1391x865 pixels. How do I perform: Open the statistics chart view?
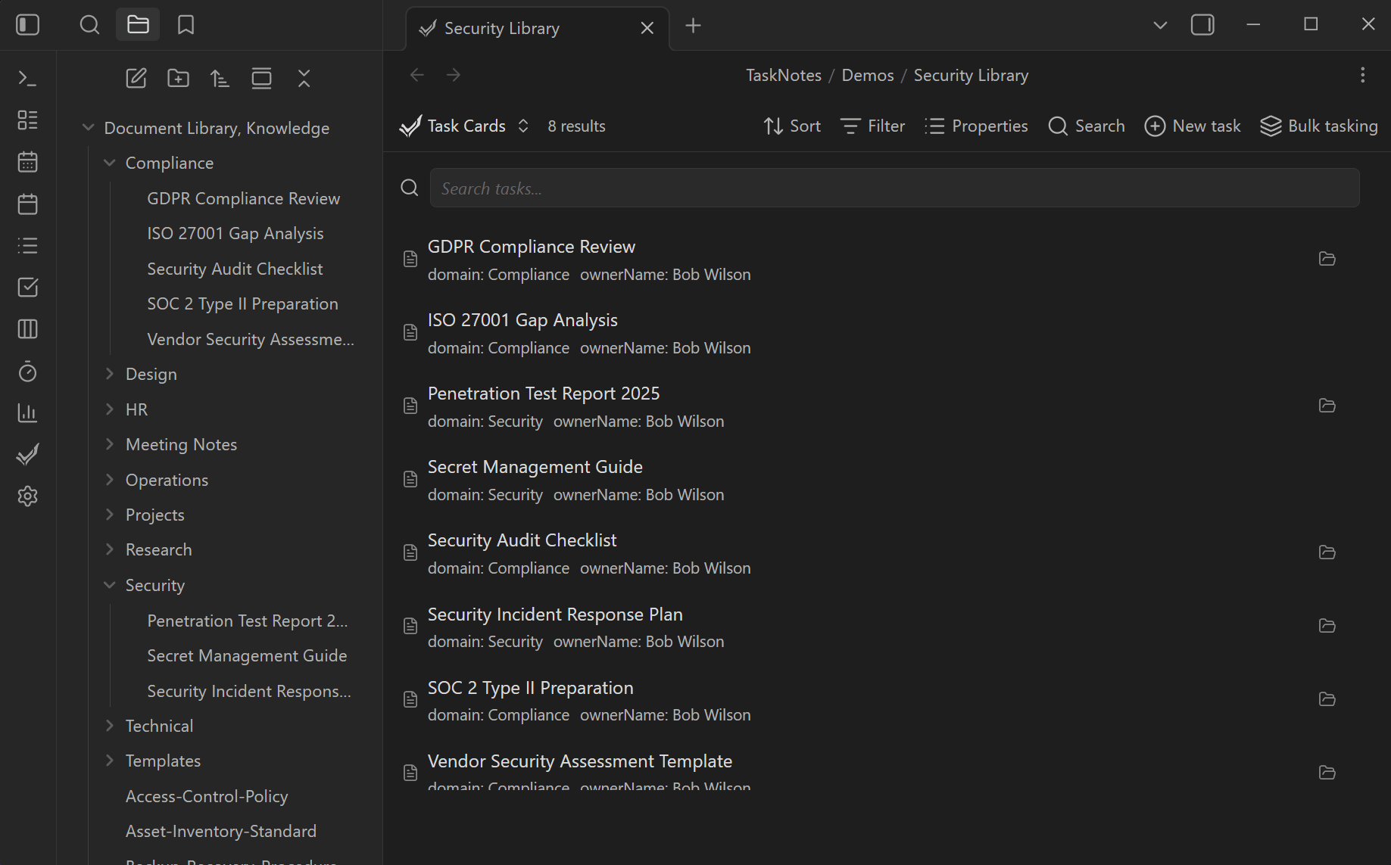(x=27, y=412)
